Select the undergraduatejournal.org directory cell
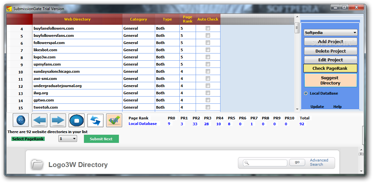 (x=77, y=85)
